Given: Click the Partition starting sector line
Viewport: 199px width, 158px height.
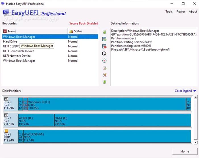Looking at the screenshot, I should (132, 42).
